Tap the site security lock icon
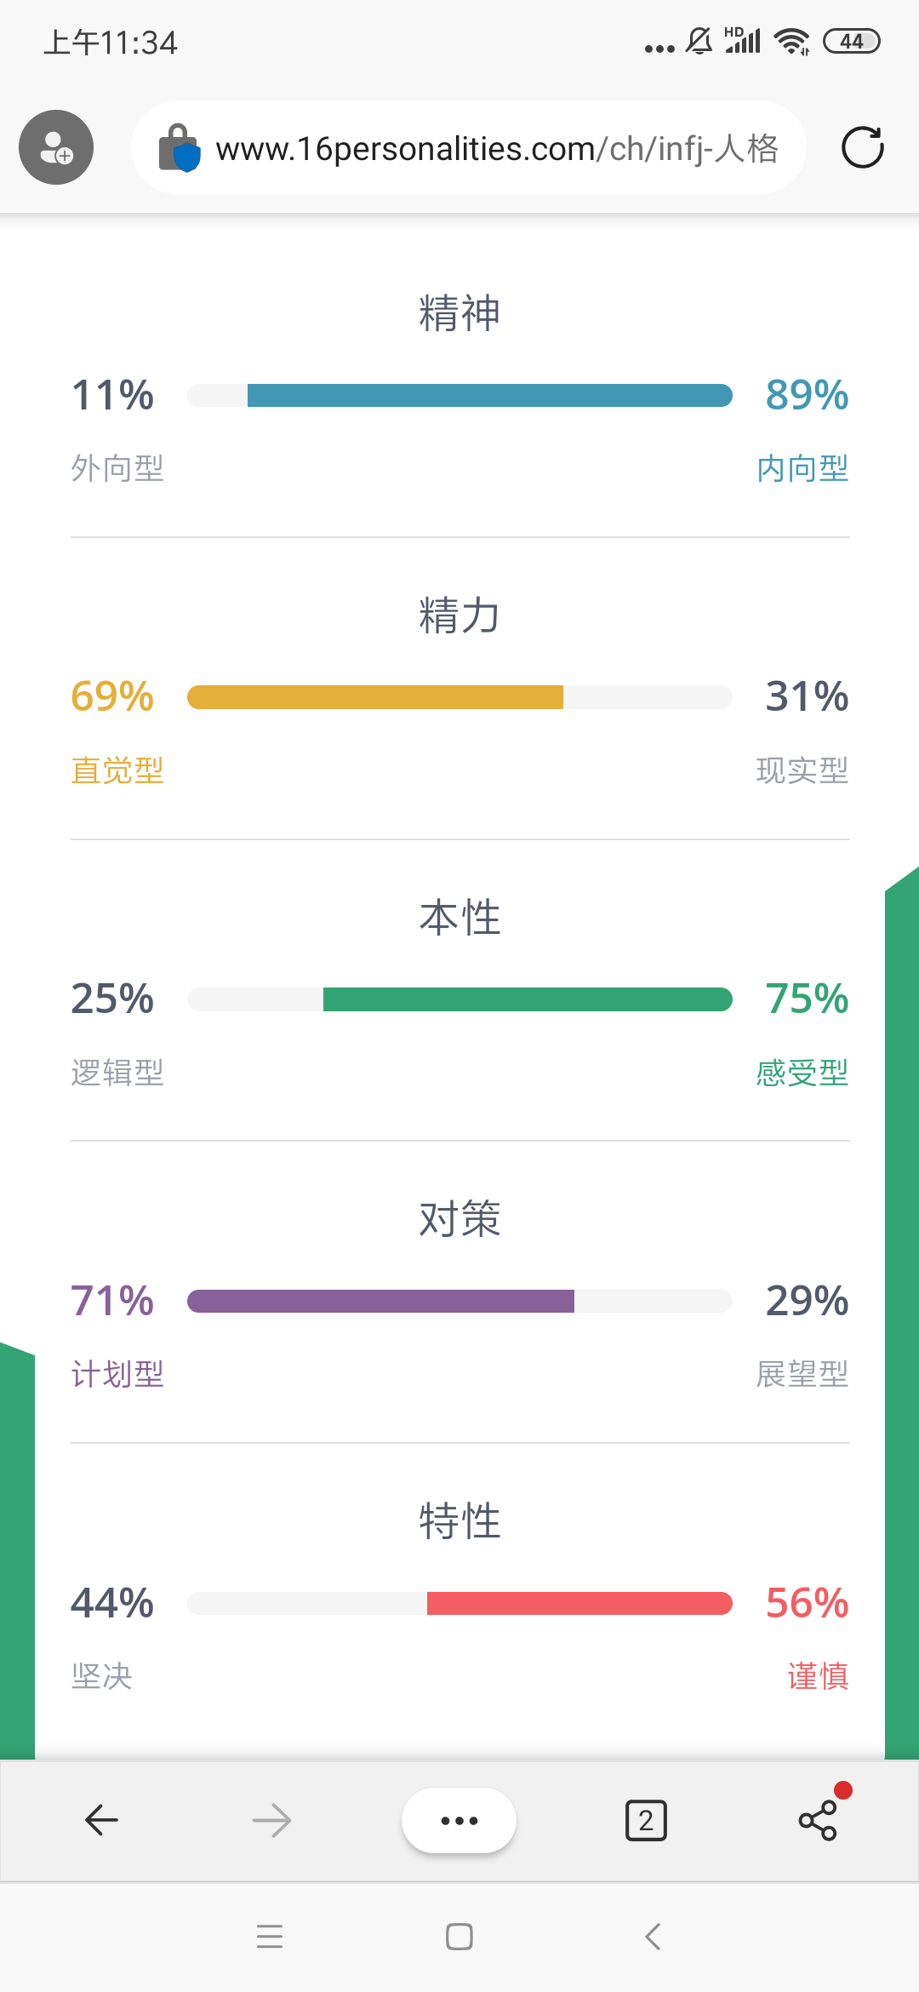Viewport: 919px width, 1992px height. [x=179, y=148]
